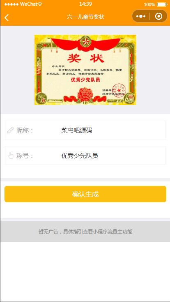Screen dimensions: 170x302
Task: Tap the red 奖状 heading on certificate
Action: [x=85, y=58]
